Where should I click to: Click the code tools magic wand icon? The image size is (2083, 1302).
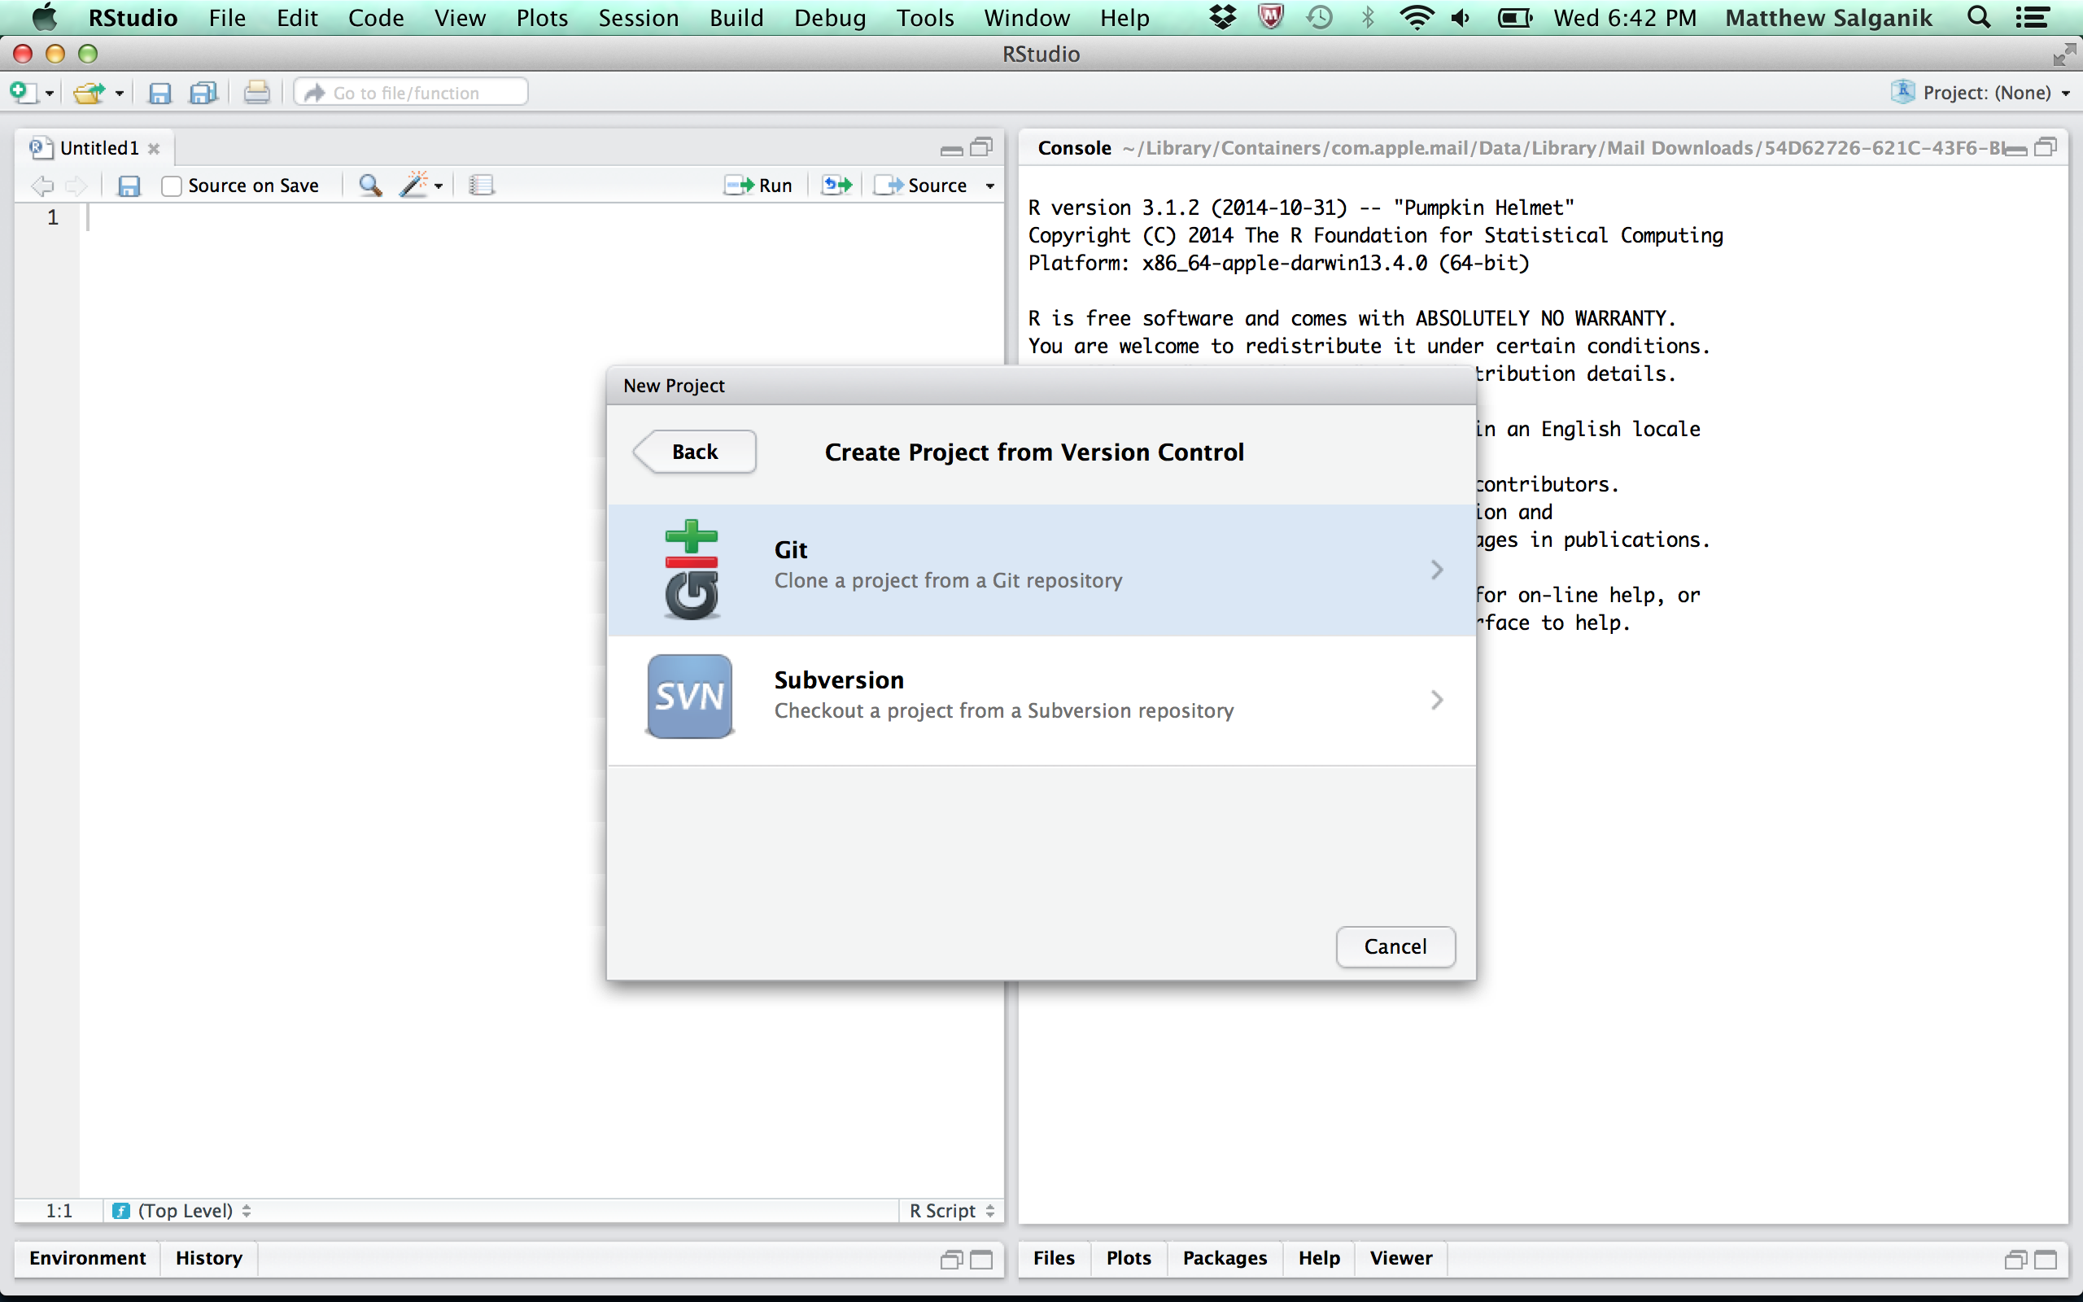[415, 186]
